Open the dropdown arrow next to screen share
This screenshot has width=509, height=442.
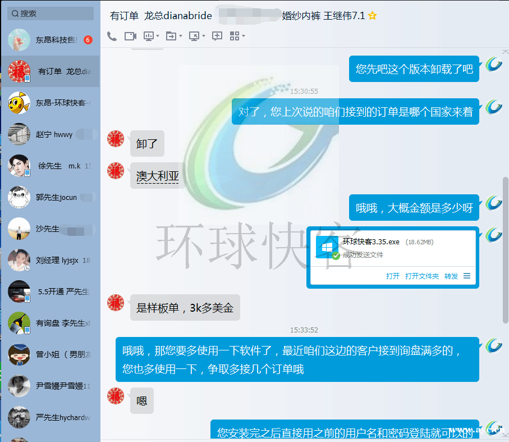(158, 37)
